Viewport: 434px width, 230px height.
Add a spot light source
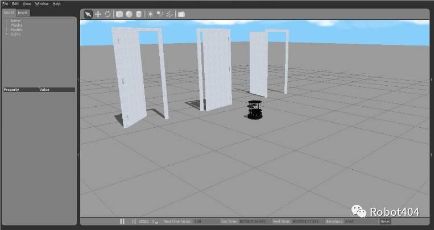point(160,14)
